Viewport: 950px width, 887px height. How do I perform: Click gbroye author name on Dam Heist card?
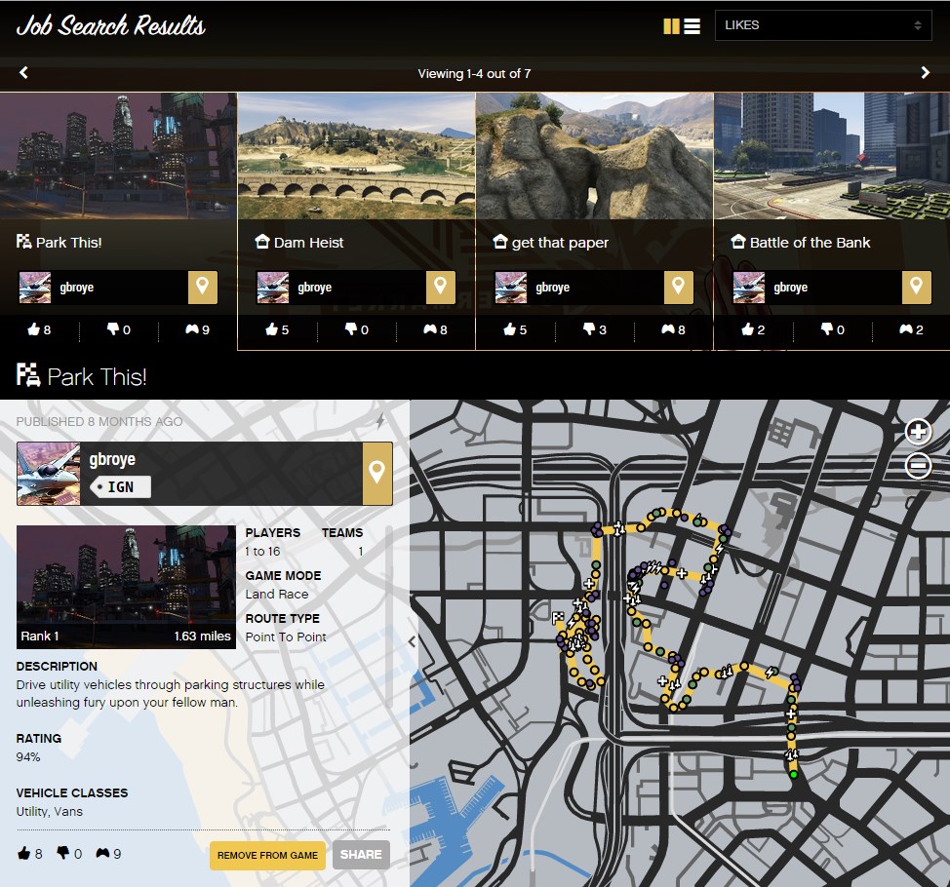click(314, 287)
